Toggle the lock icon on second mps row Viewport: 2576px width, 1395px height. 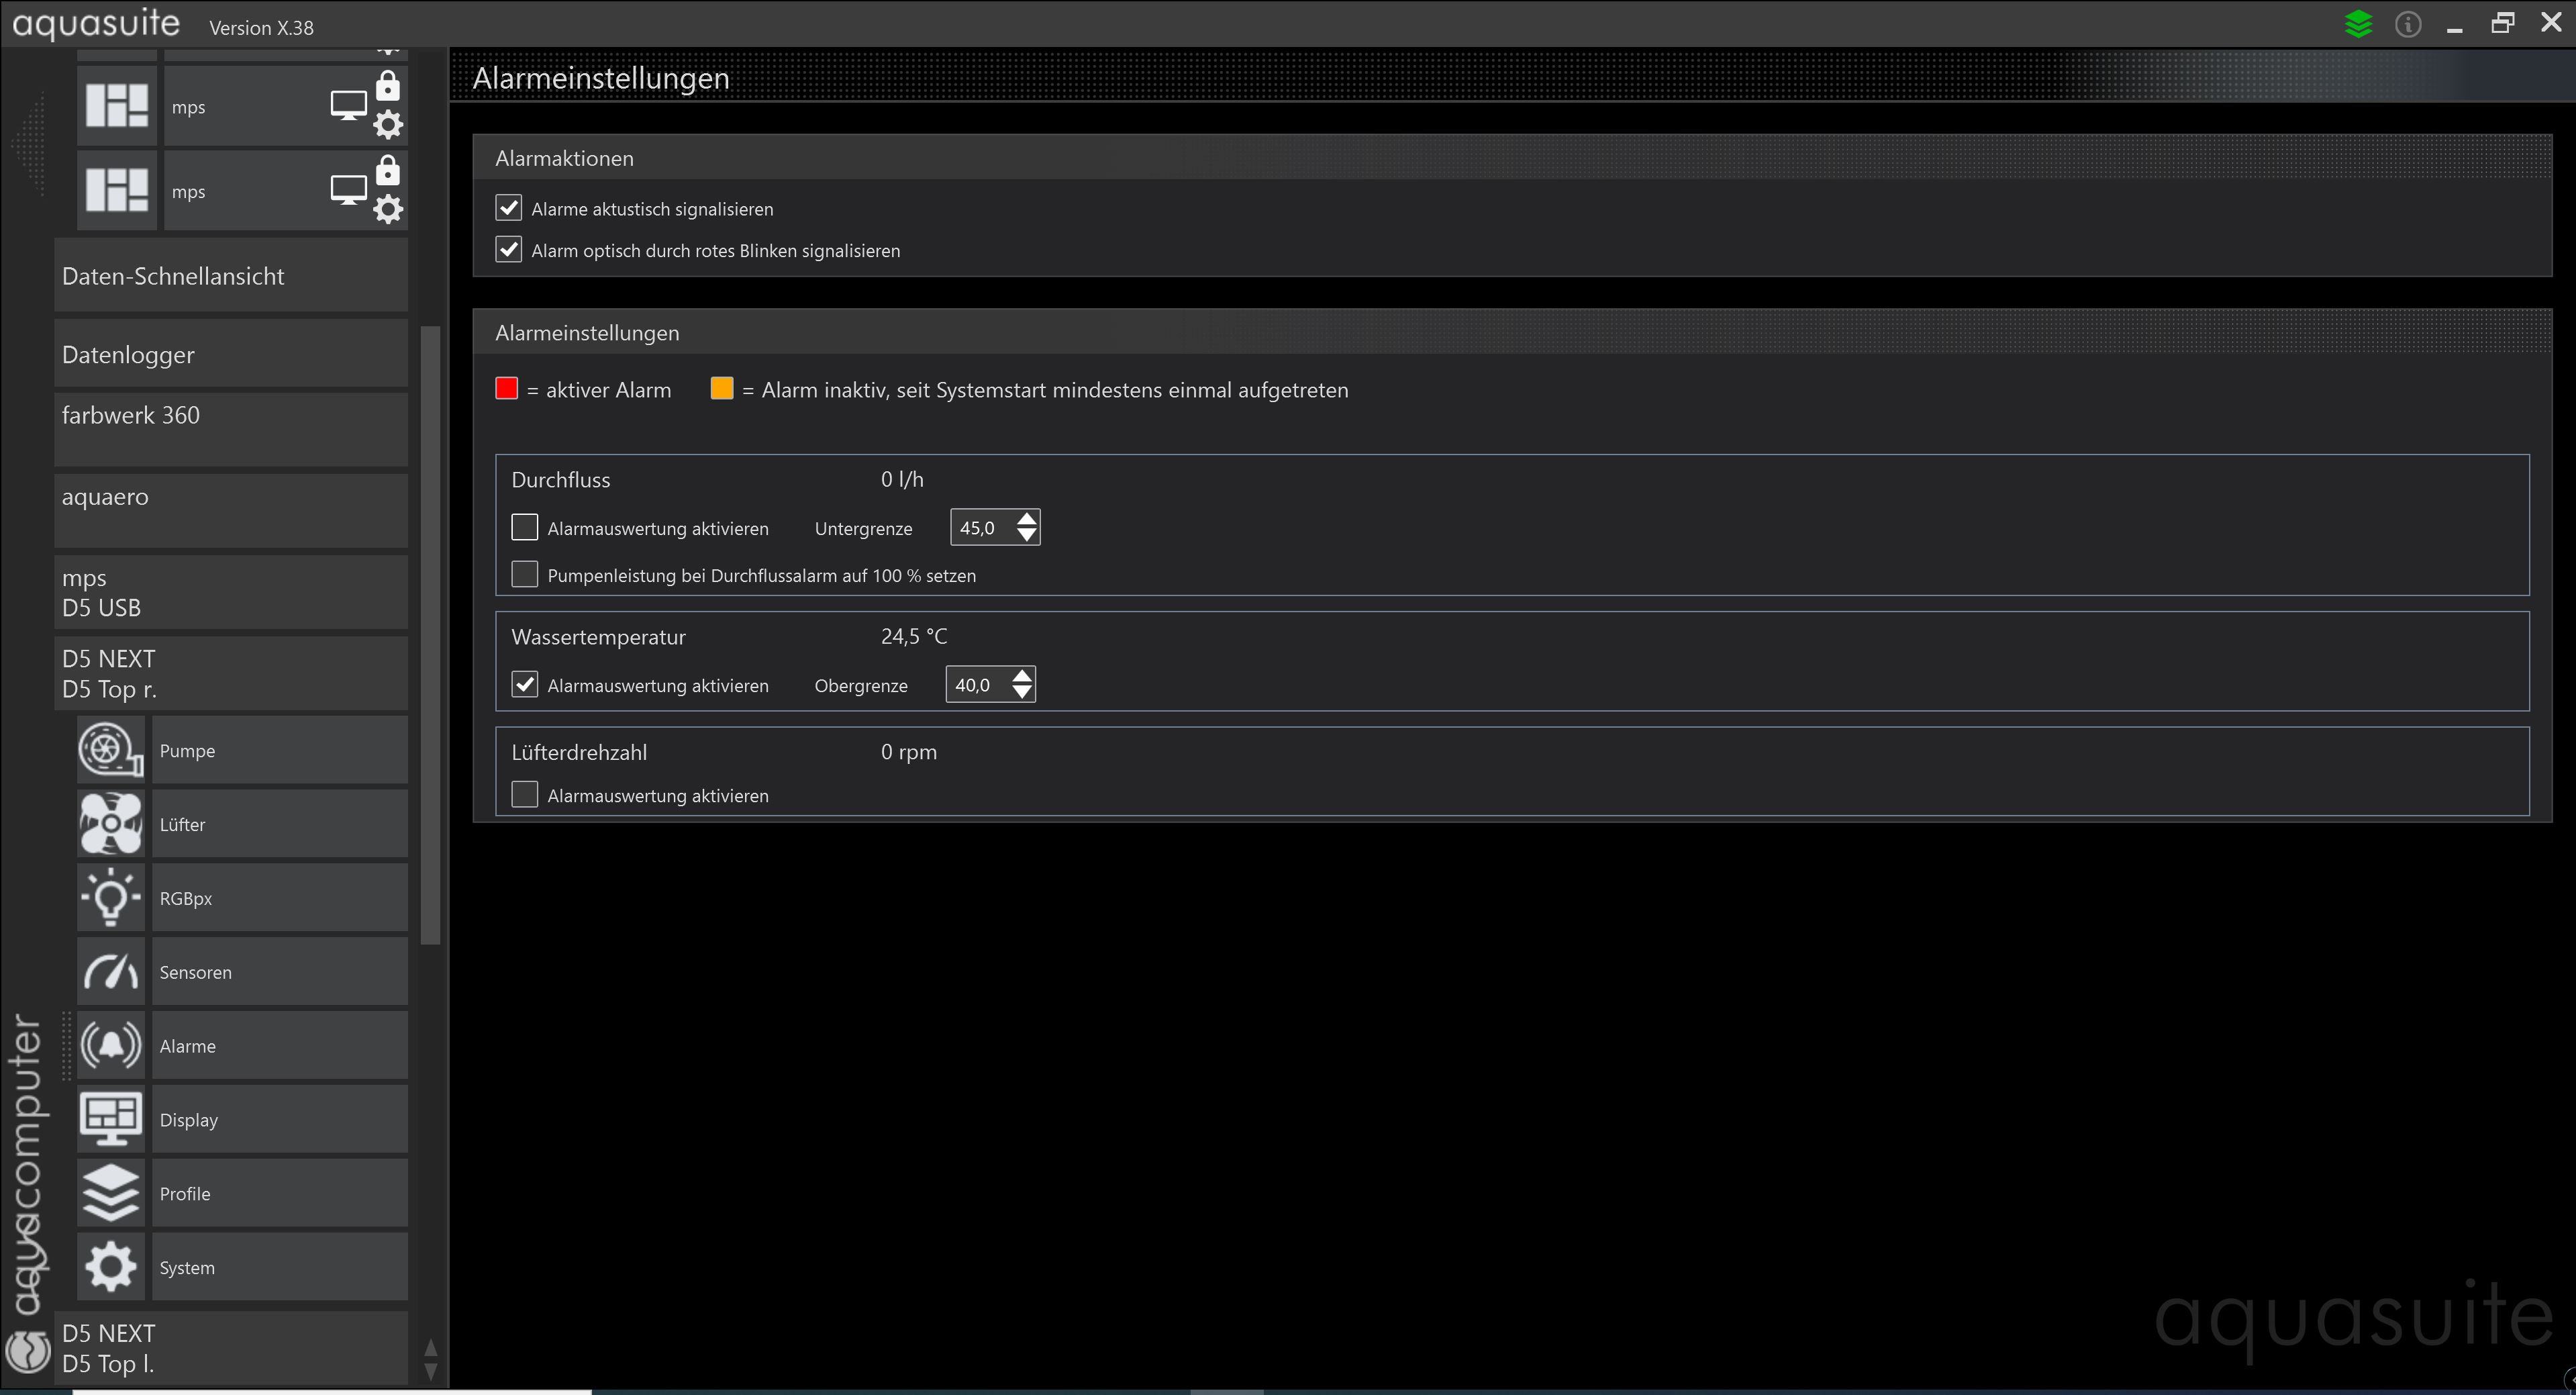pos(388,171)
